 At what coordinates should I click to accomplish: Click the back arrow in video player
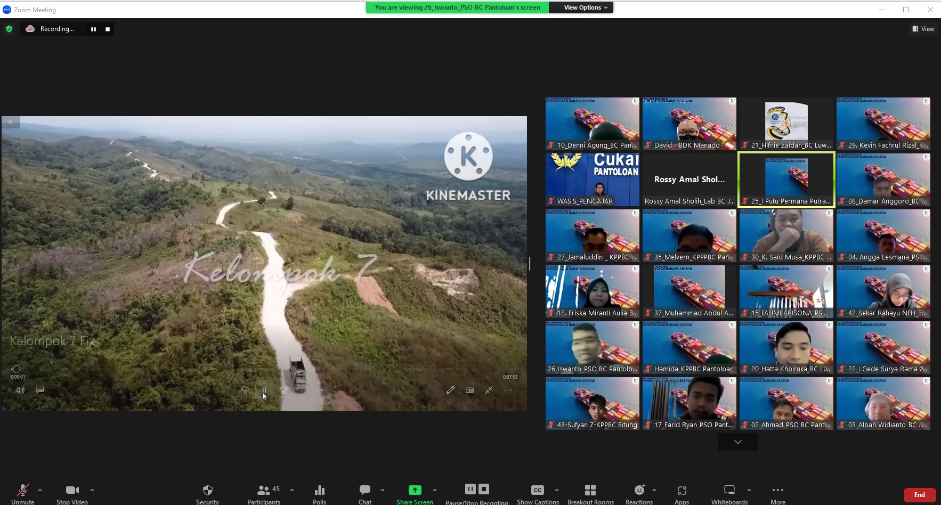coord(11,122)
